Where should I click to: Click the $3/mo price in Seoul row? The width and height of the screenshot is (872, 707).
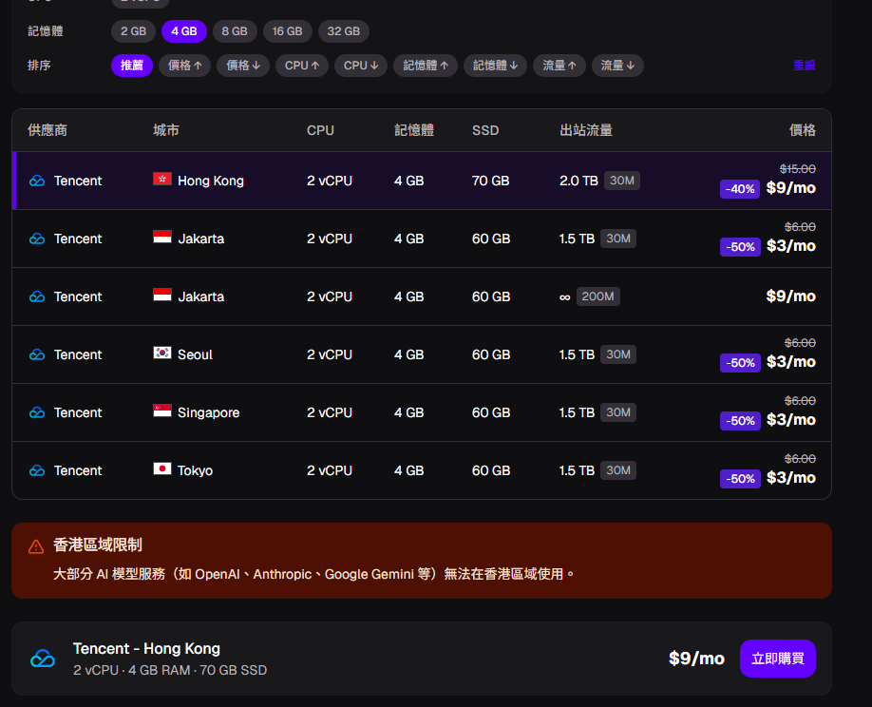(791, 362)
